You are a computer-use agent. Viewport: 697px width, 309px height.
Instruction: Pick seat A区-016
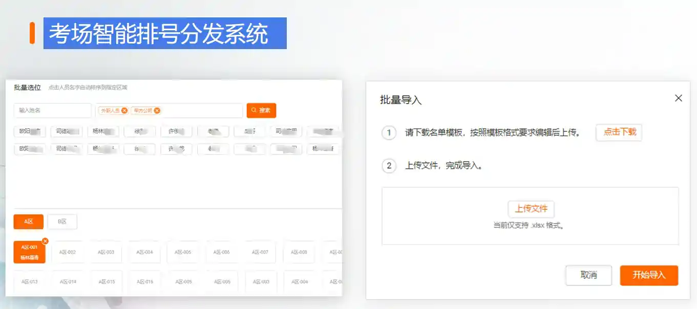145,282
